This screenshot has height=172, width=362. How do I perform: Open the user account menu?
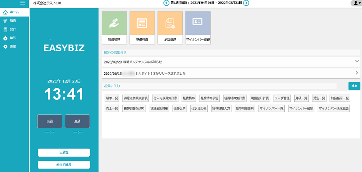pos(356,3)
